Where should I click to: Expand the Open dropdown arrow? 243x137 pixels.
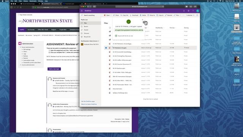(x=111, y=15)
